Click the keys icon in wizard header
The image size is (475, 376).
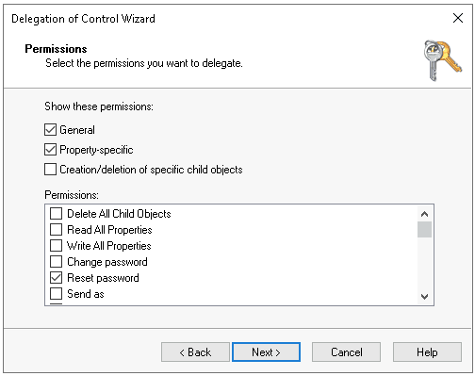(442, 60)
